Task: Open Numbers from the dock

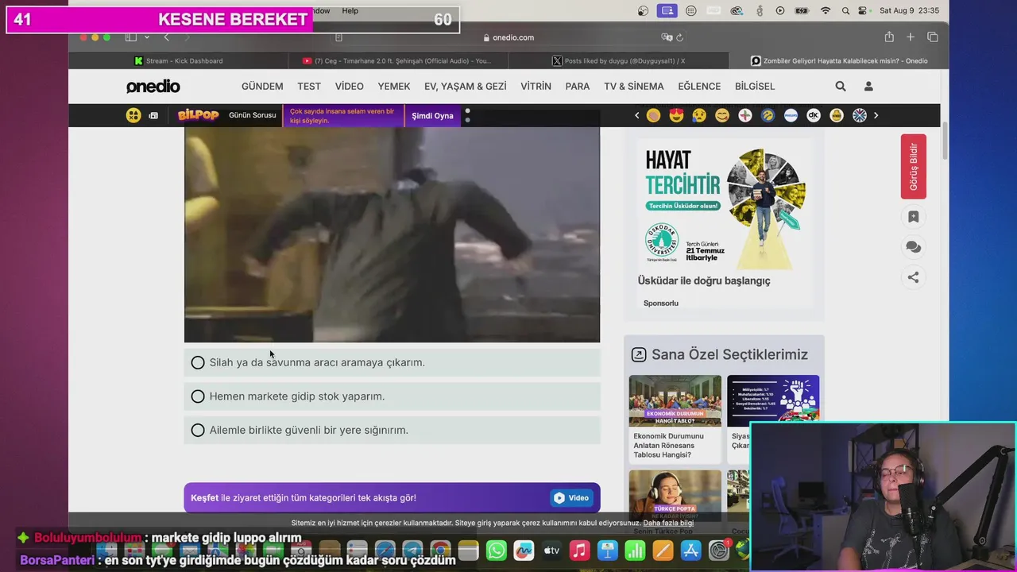Action: click(x=635, y=550)
